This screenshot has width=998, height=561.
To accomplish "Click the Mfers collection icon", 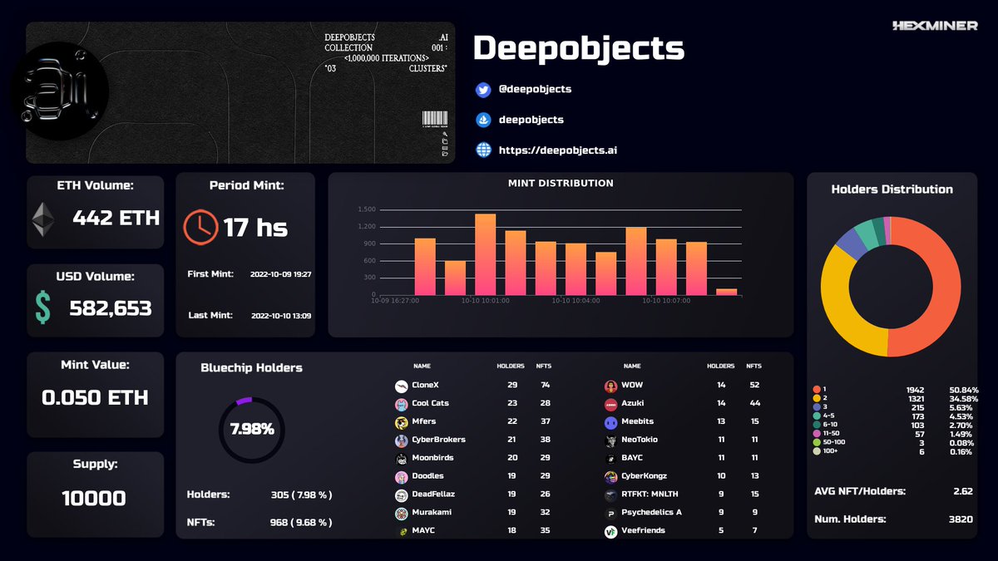I will click(x=402, y=422).
